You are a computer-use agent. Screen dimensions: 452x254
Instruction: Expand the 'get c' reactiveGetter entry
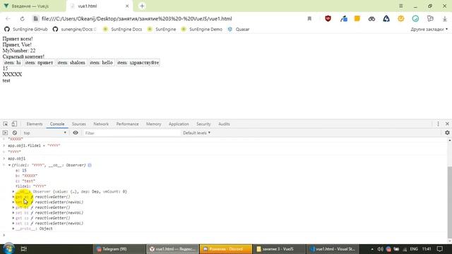[13, 218]
